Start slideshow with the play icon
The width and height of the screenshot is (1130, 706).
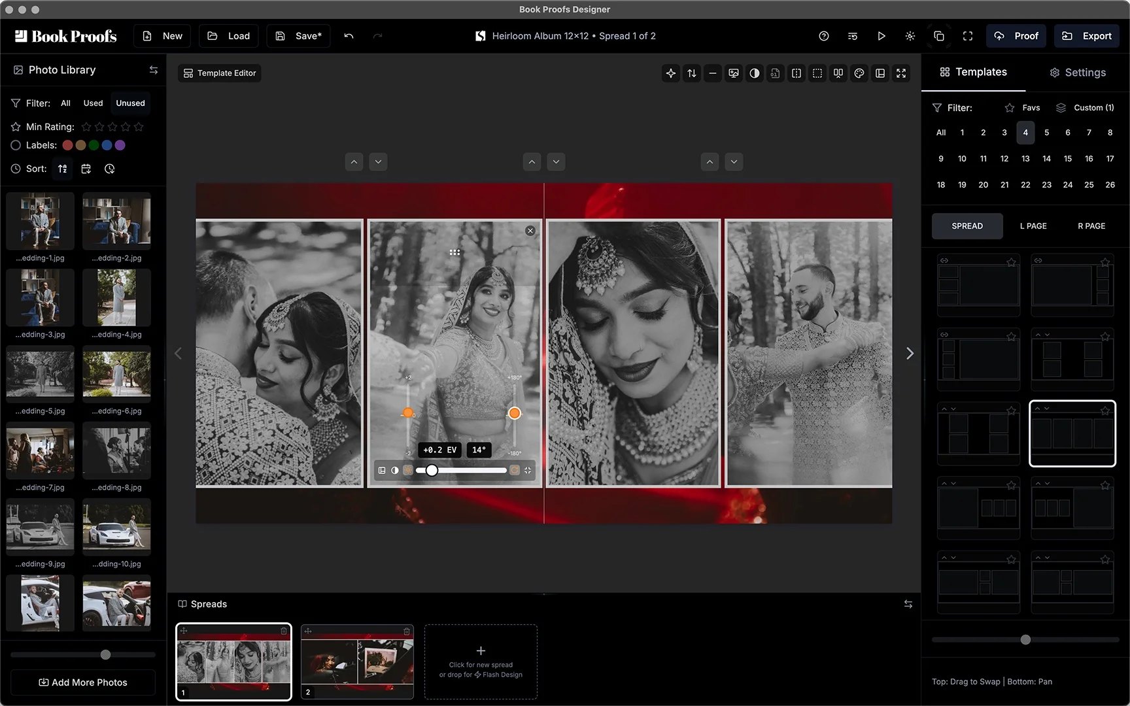click(881, 36)
